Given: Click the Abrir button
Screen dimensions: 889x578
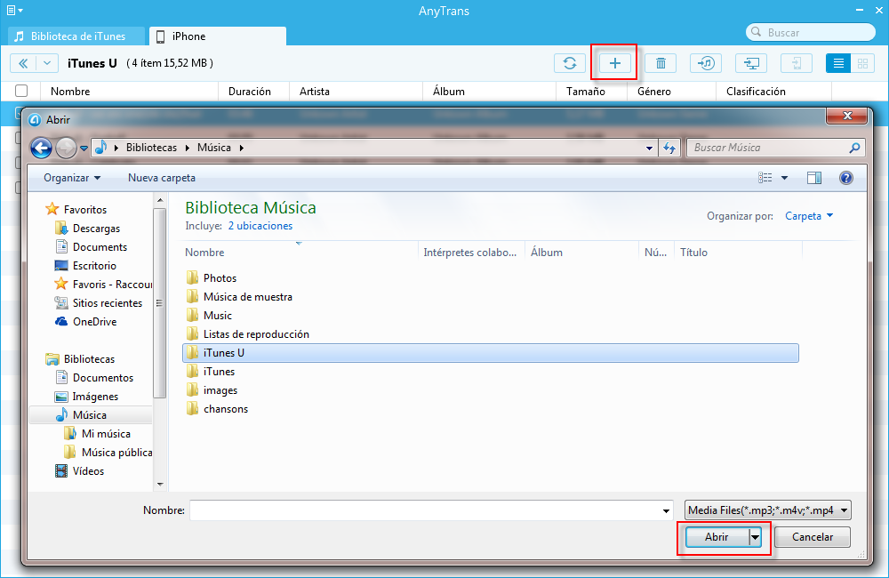Looking at the screenshot, I should coord(717,536).
